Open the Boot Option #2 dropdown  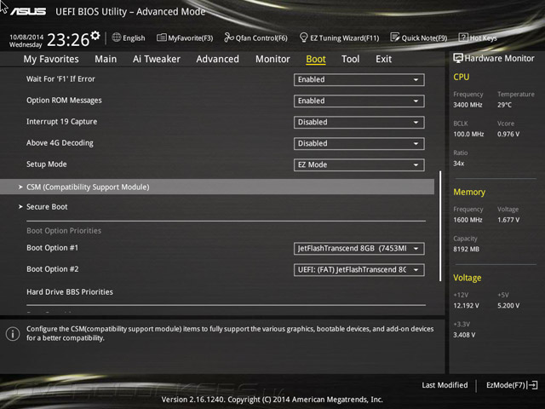pos(359,270)
